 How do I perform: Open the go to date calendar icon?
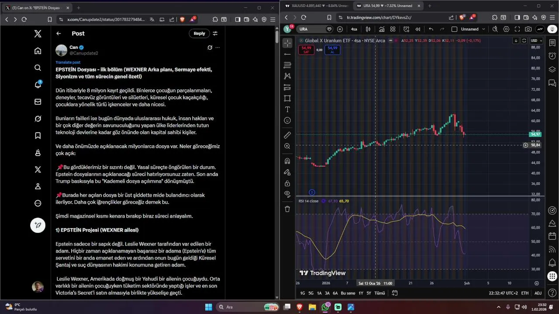click(x=395, y=293)
